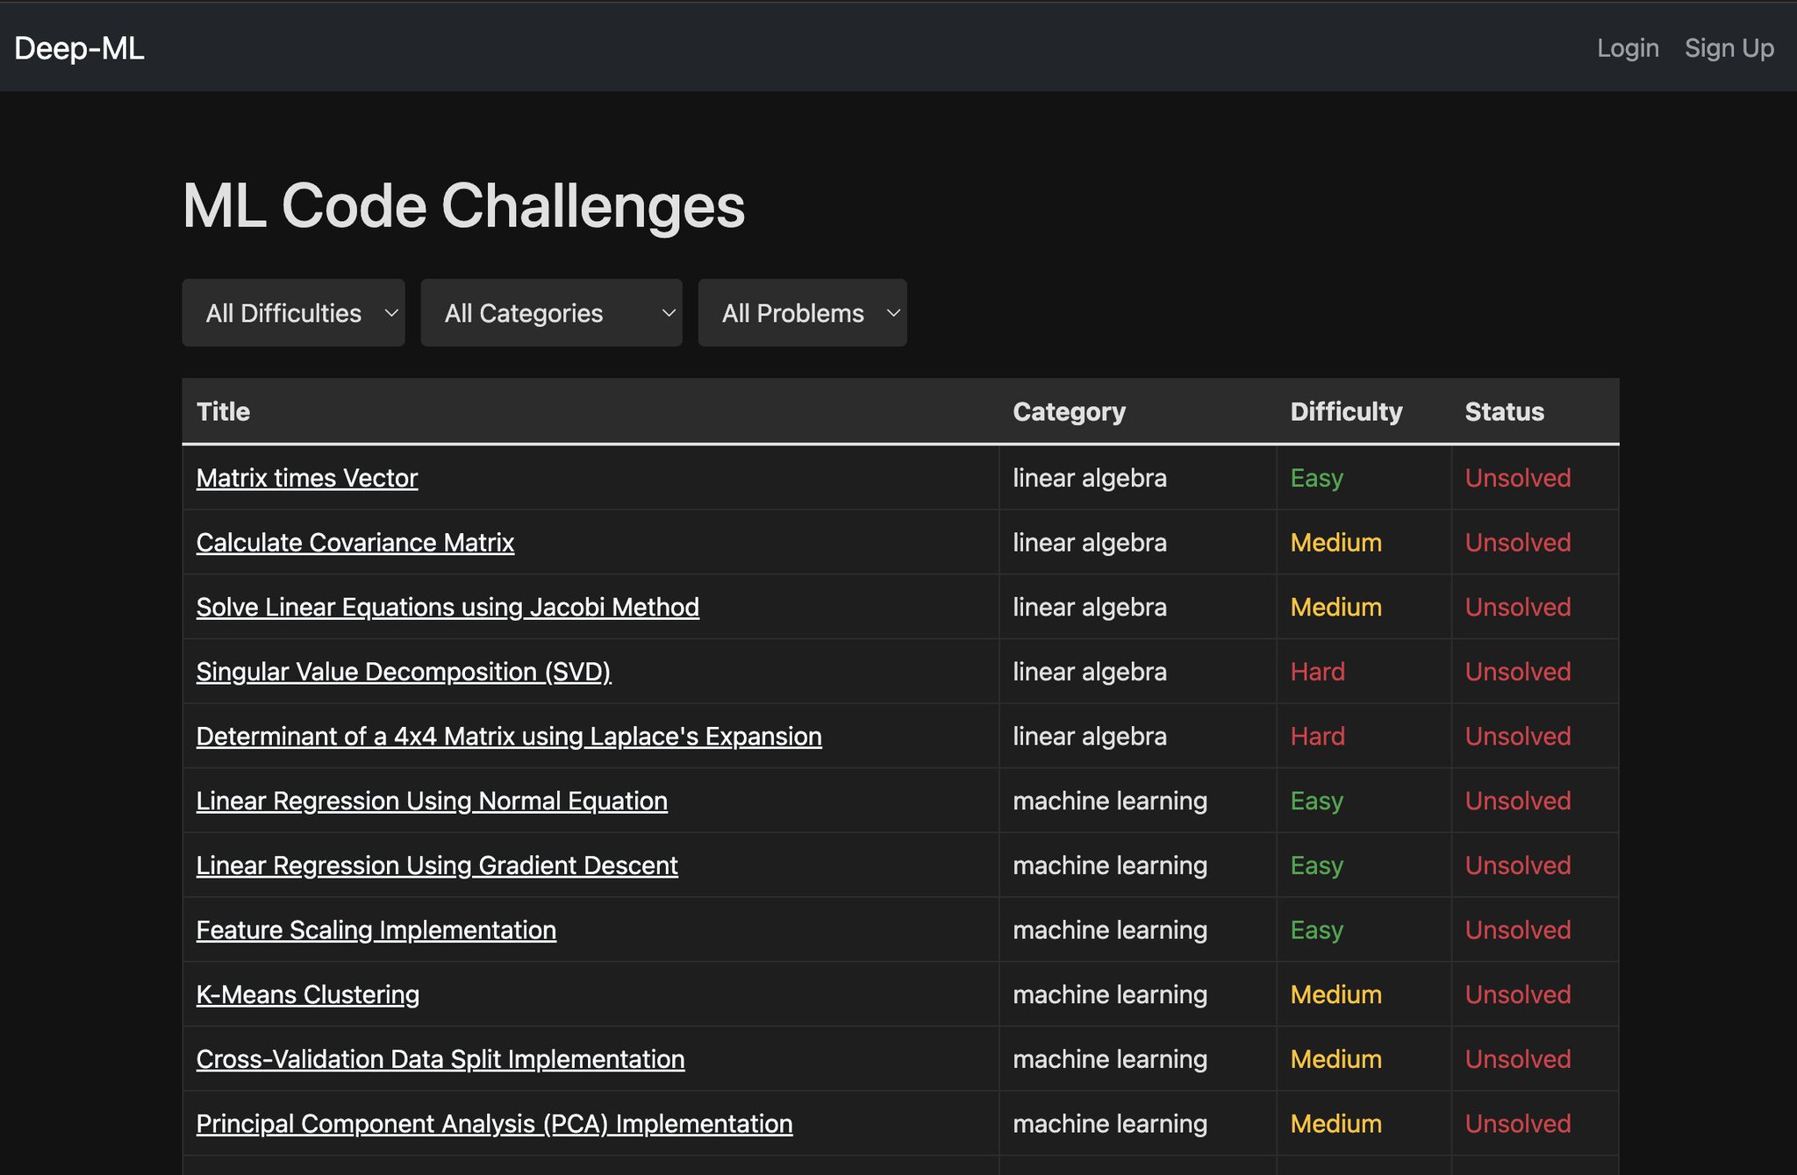Select Feature Scaling Implementation challenge
The width and height of the screenshot is (1797, 1175).
pyautogui.click(x=376, y=930)
